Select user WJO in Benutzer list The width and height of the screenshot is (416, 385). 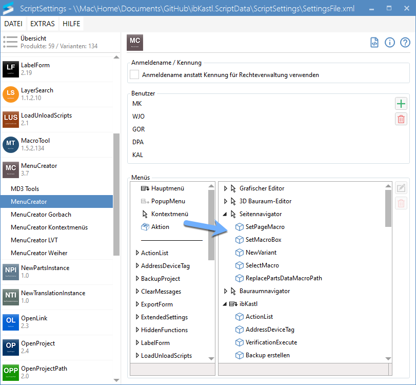tap(138, 117)
